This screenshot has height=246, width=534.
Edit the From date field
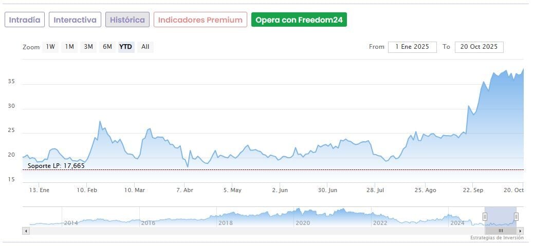(x=412, y=47)
